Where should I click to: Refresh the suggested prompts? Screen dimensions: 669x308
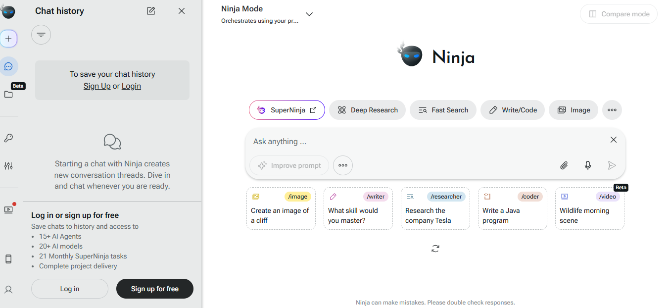(x=435, y=249)
